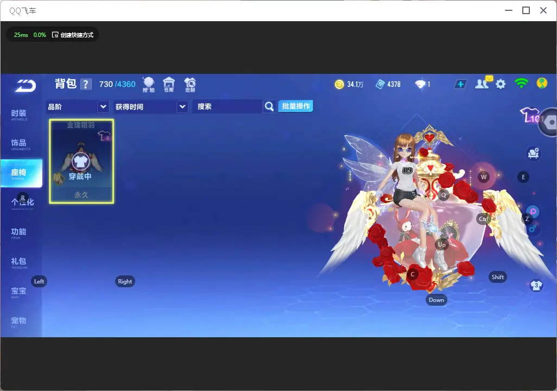Click the diamond currency icon
557x391 pixels.
[420, 84]
